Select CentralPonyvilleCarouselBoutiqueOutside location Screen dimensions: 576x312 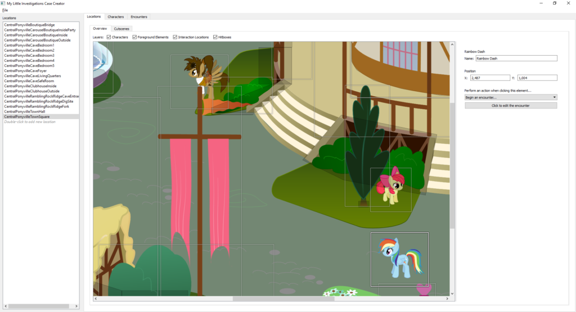pos(37,40)
